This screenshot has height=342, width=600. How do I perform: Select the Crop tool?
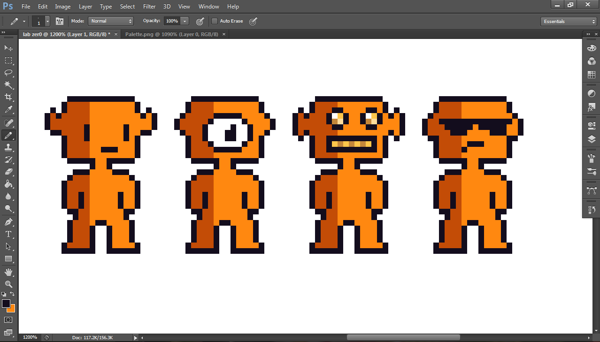click(x=8, y=97)
